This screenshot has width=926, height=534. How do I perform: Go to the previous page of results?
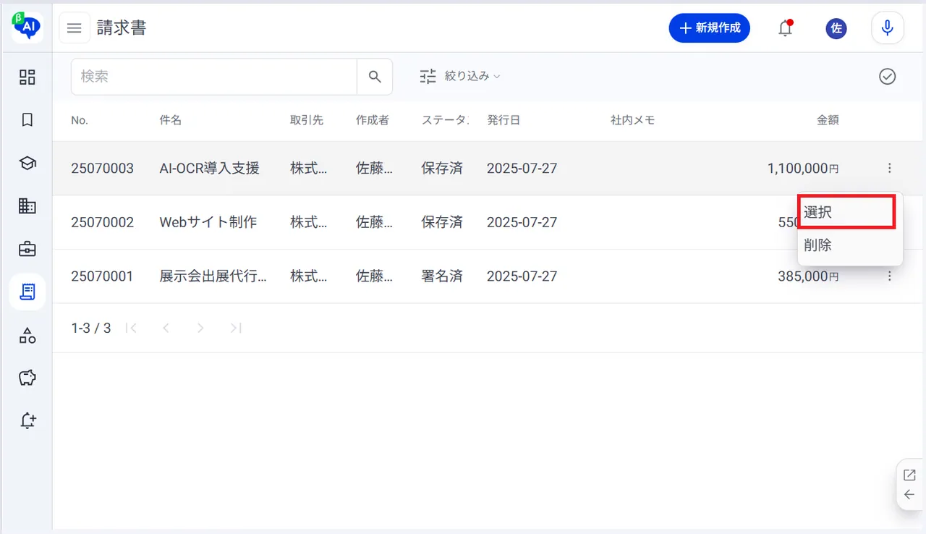(x=166, y=329)
